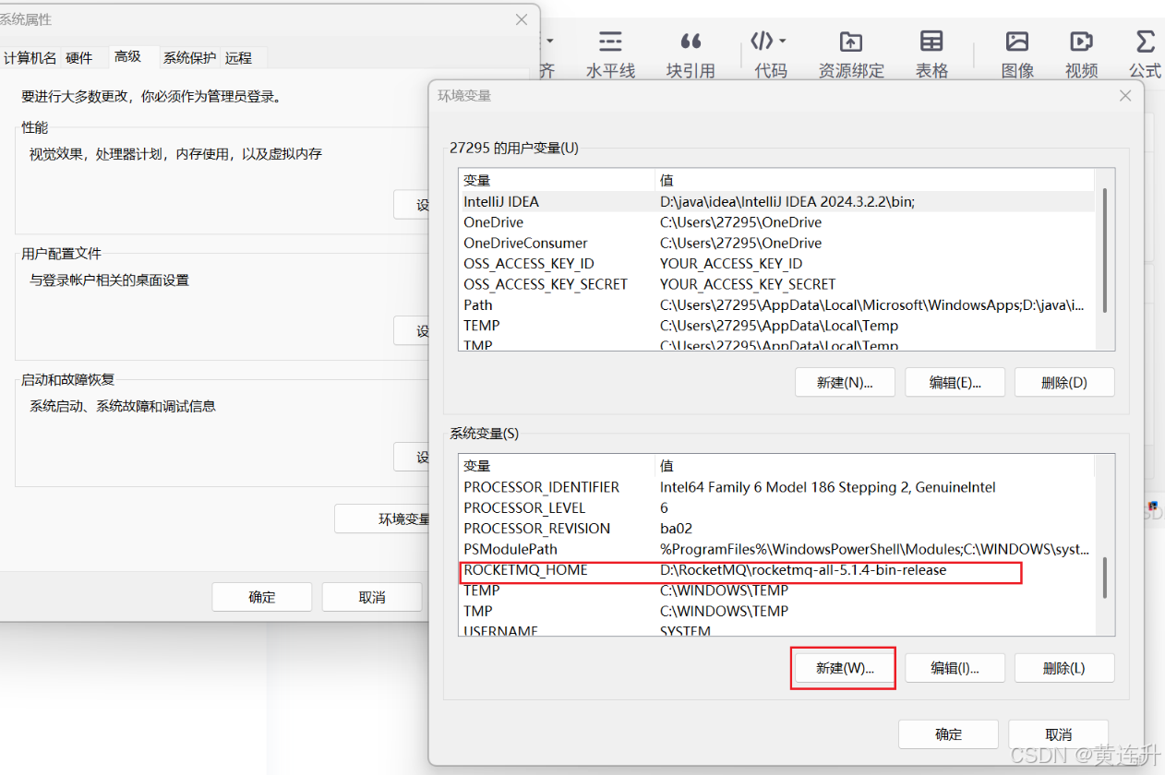The image size is (1165, 775).
Task: Open the code dropdown arrow next to 代码 icon
Action: coord(783,42)
